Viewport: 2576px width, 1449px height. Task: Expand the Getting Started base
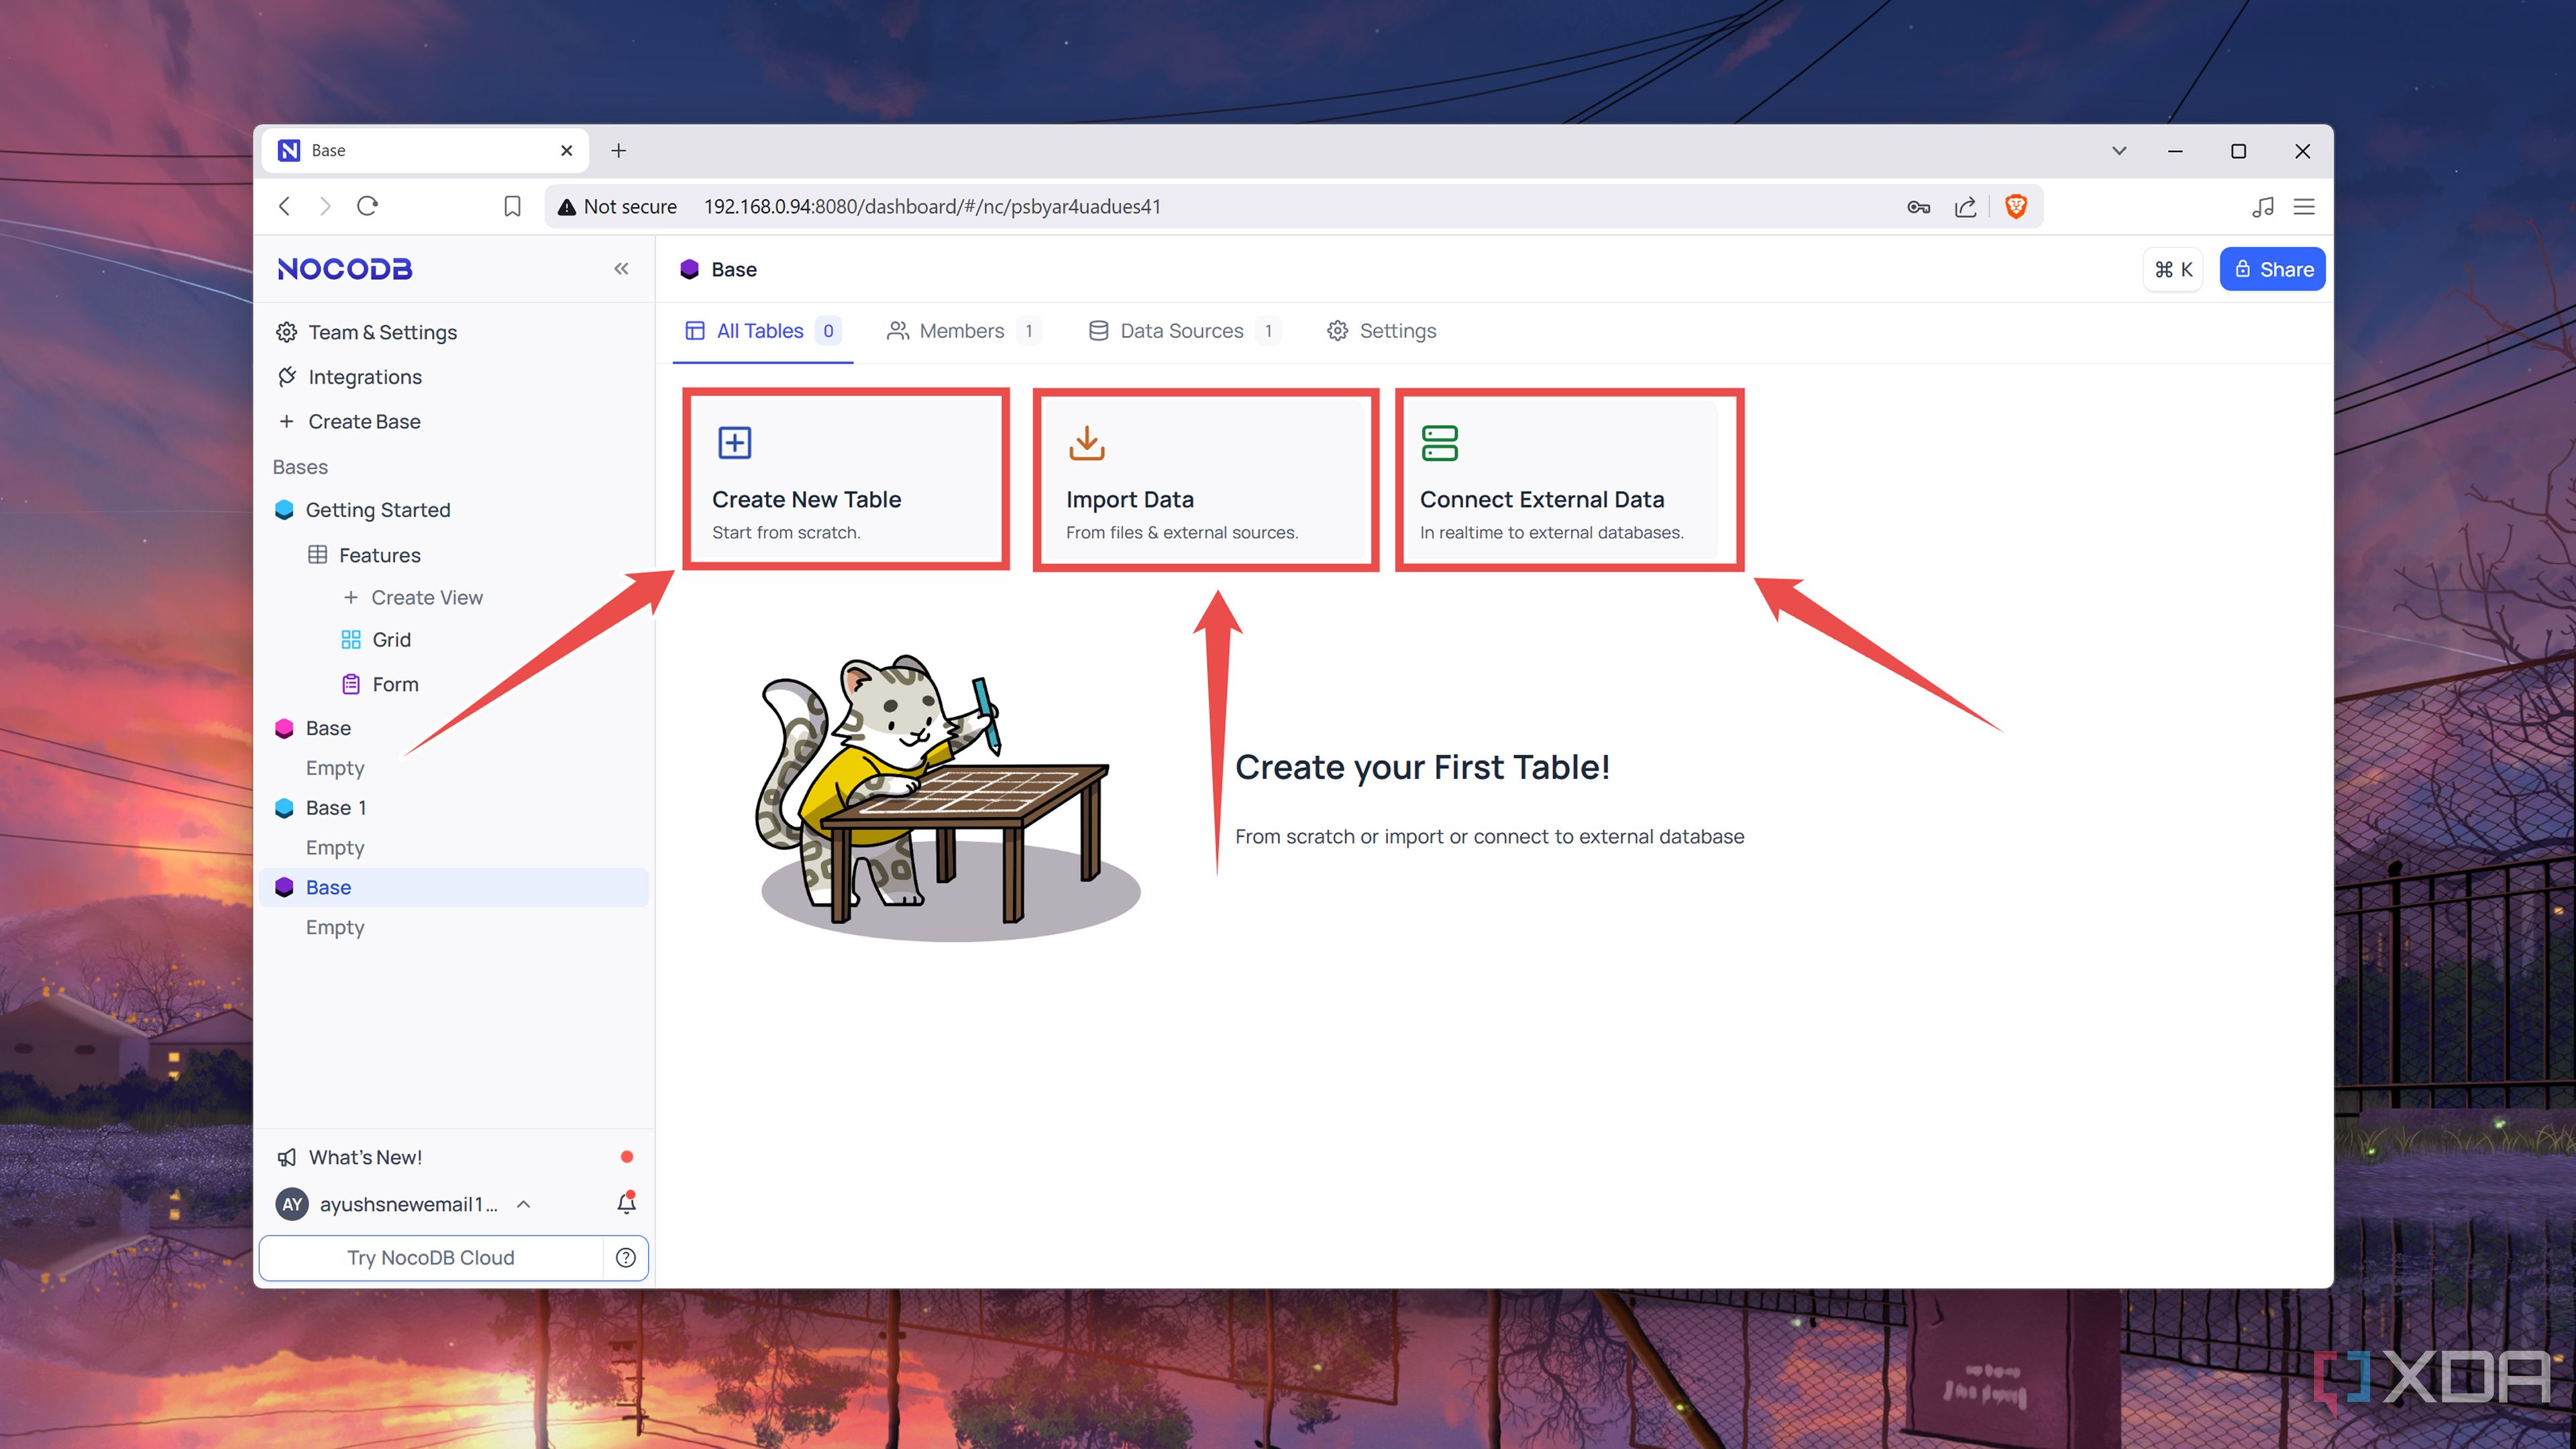[377, 509]
